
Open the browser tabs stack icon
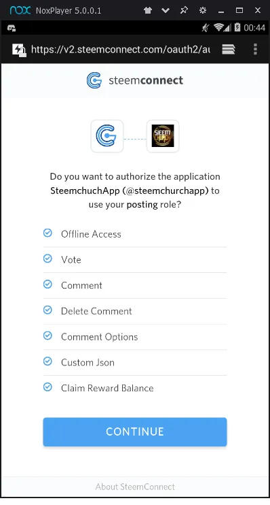[228, 49]
